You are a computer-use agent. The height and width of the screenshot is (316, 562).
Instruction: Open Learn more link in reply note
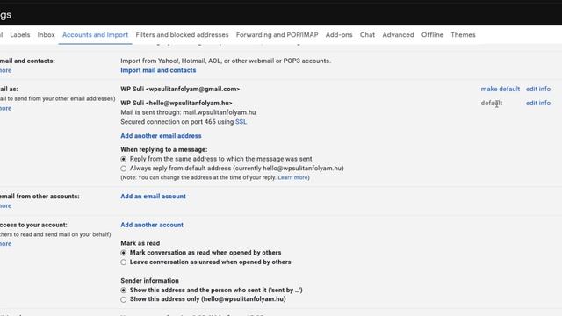pyautogui.click(x=292, y=177)
